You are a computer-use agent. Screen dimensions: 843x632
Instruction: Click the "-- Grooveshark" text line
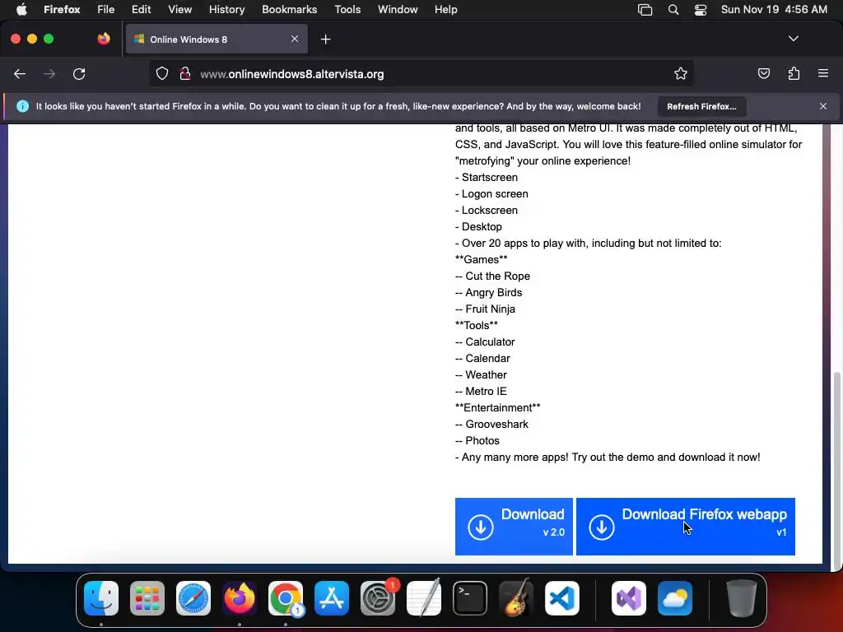(x=492, y=425)
